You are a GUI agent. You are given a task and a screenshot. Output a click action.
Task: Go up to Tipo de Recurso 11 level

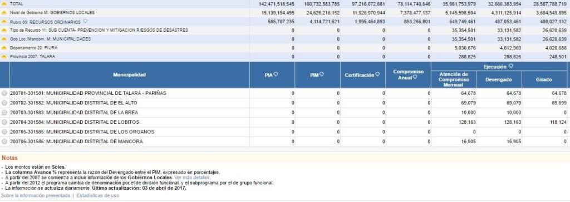click(4, 31)
